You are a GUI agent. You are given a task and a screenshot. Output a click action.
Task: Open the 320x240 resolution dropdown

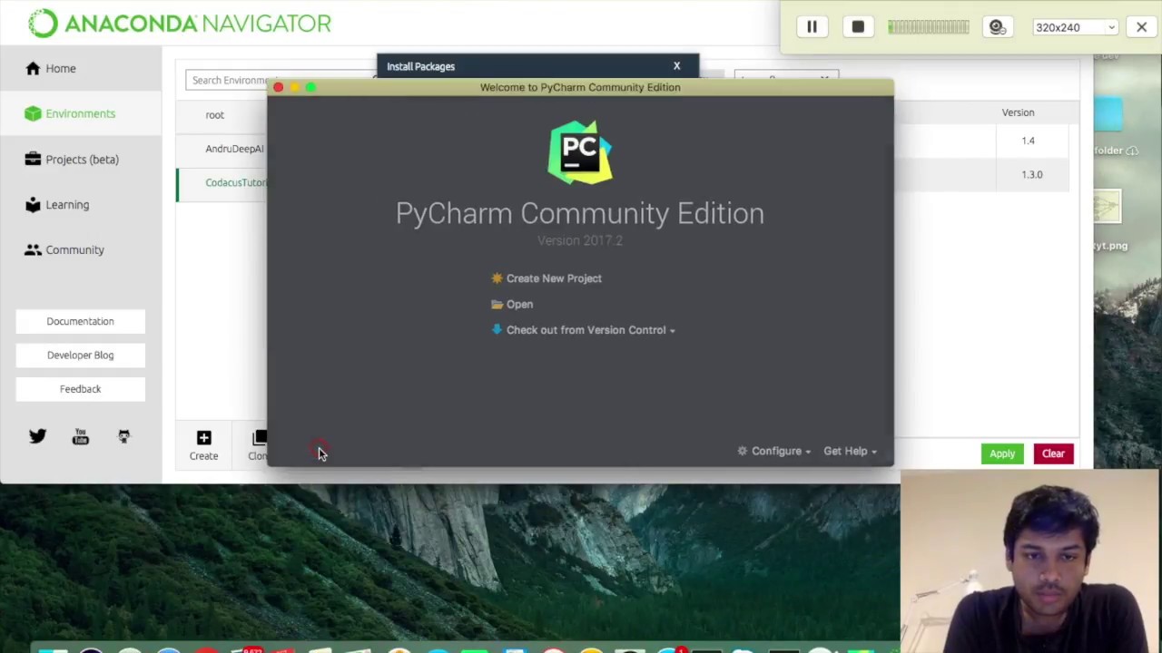[x=1075, y=27]
